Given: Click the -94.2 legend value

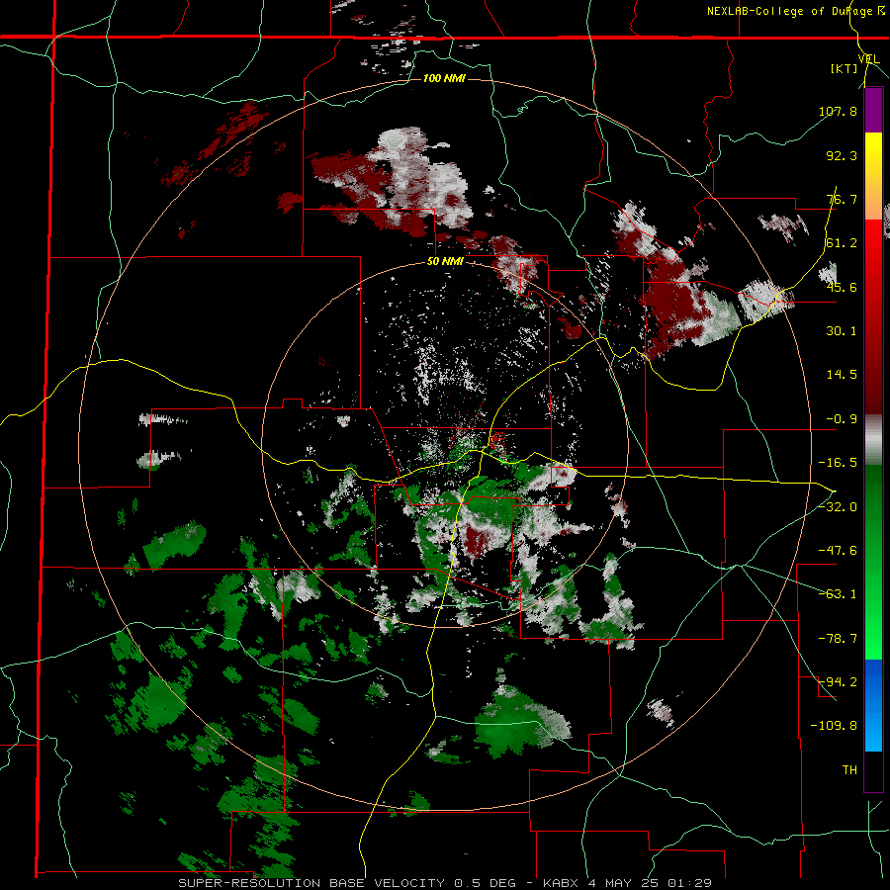Looking at the screenshot, I should pyautogui.click(x=838, y=681).
